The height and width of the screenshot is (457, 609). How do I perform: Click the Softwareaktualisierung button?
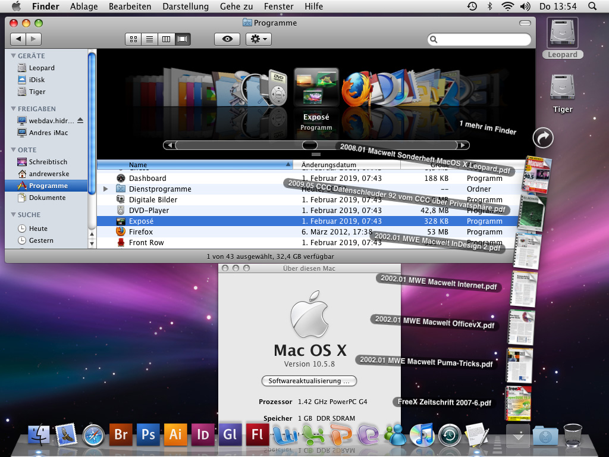click(309, 381)
